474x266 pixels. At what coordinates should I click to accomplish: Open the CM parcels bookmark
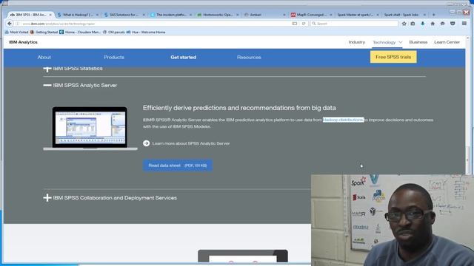pyautogui.click(x=114, y=32)
